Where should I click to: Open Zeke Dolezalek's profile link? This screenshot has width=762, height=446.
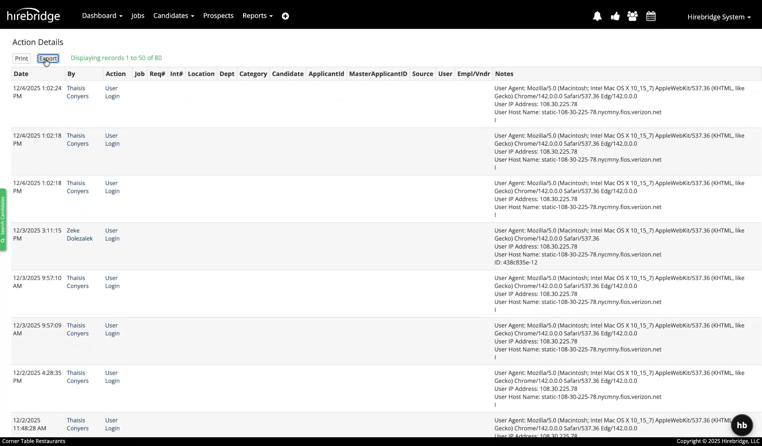tap(80, 235)
